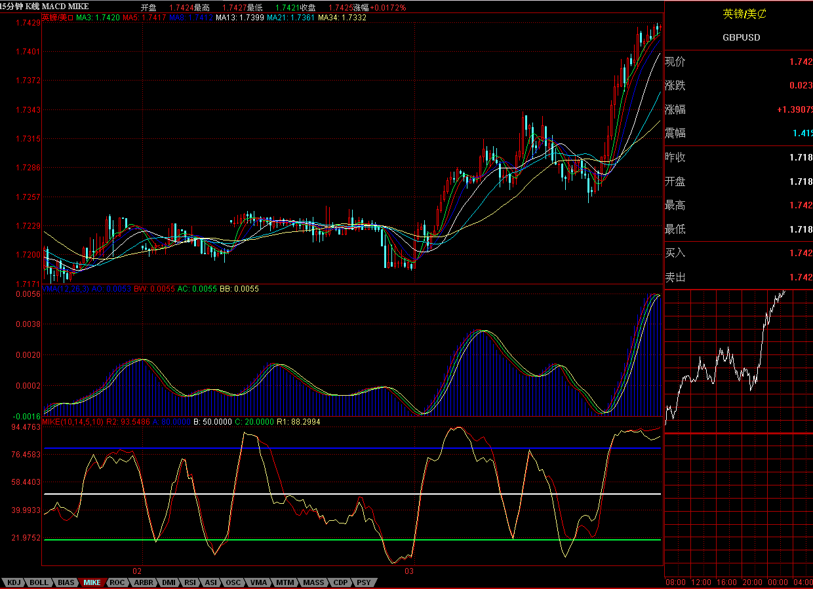
Task: Click the 03 date marker on time axis
Action: [x=409, y=571]
